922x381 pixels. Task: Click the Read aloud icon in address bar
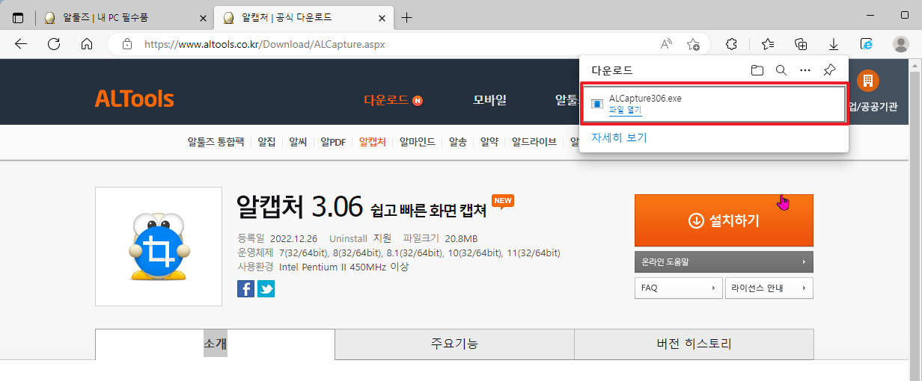pyautogui.click(x=666, y=44)
